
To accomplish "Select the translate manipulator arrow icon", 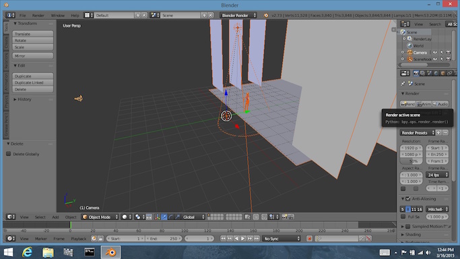I will click(164, 217).
